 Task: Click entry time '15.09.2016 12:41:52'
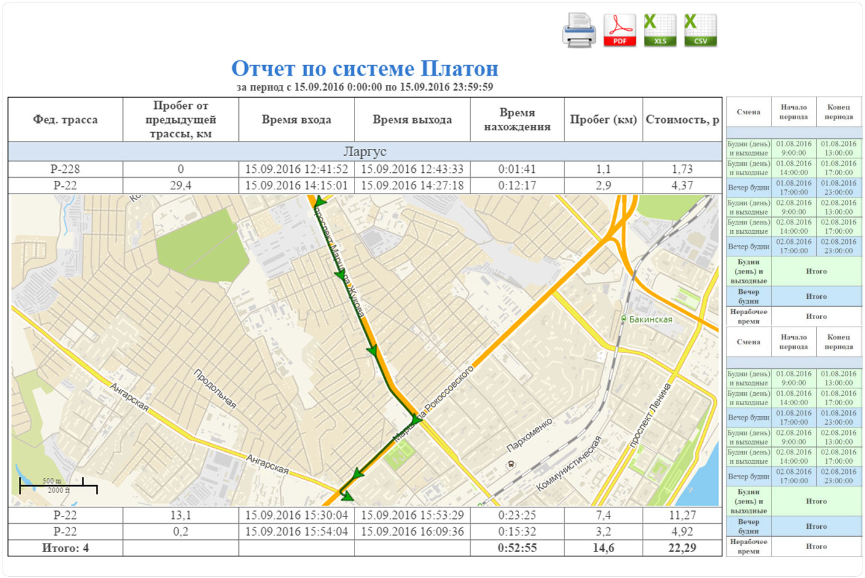[x=296, y=169]
